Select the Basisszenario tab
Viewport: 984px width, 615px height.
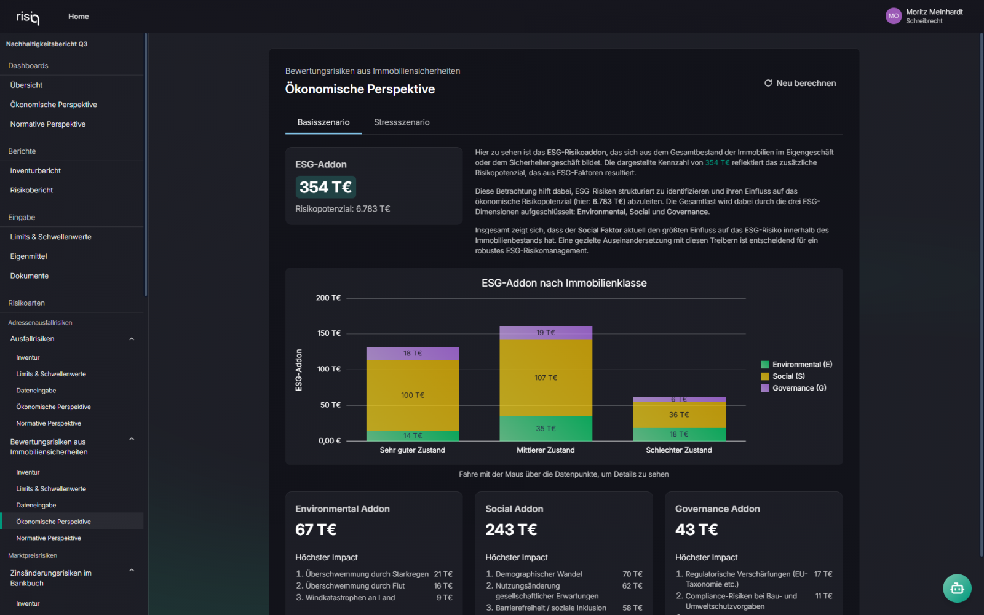323,122
